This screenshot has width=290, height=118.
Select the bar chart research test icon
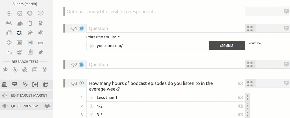coord(5,70)
